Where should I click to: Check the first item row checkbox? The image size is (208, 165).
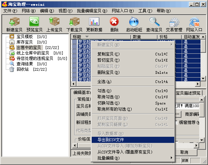[x=75, y=42]
